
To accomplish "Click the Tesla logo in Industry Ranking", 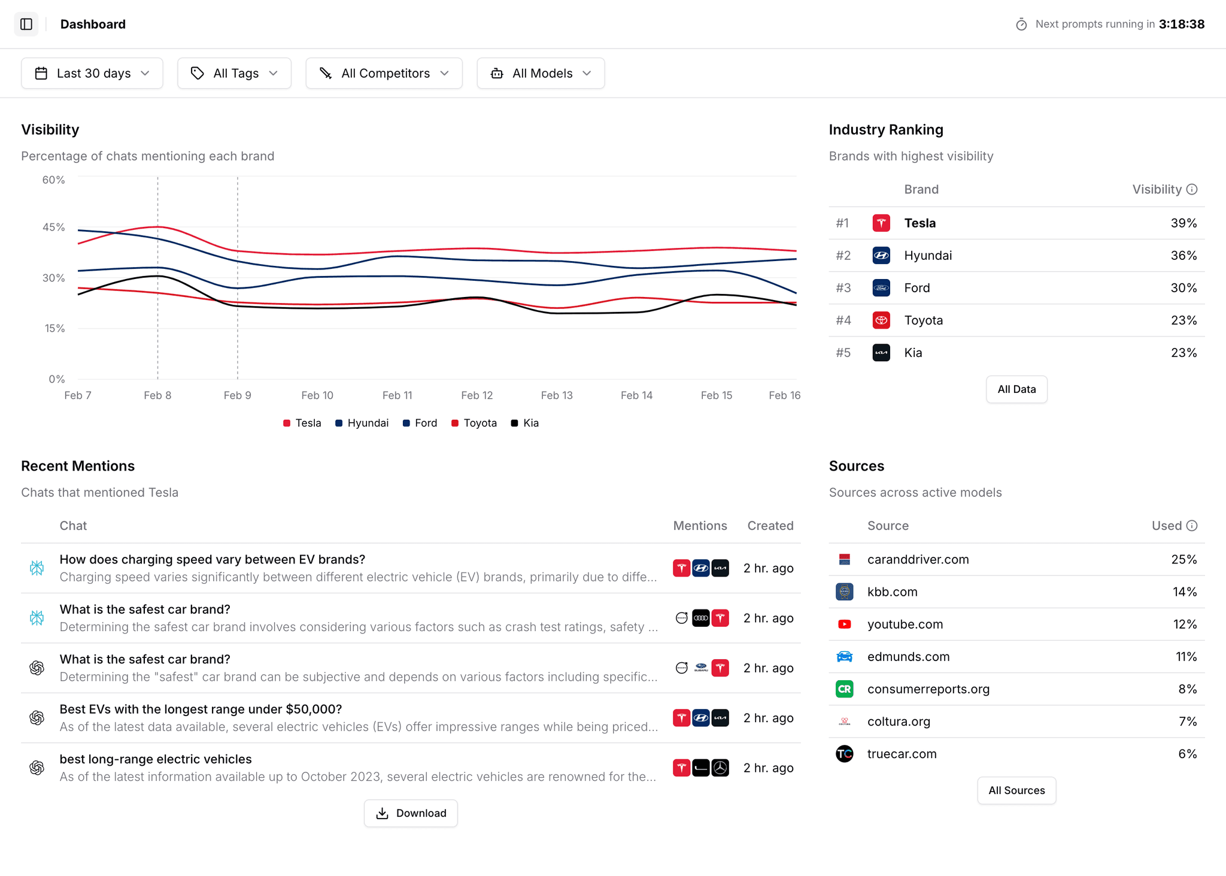I will coord(881,223).
